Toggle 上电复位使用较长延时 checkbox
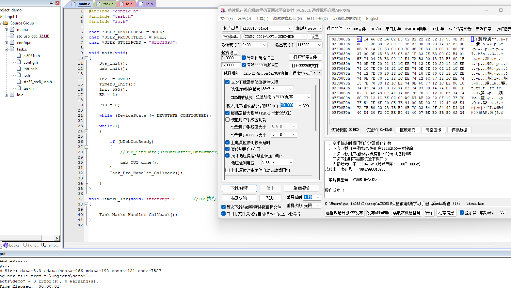The width and height of the screenshot is (511, 289). click(228, 143)
